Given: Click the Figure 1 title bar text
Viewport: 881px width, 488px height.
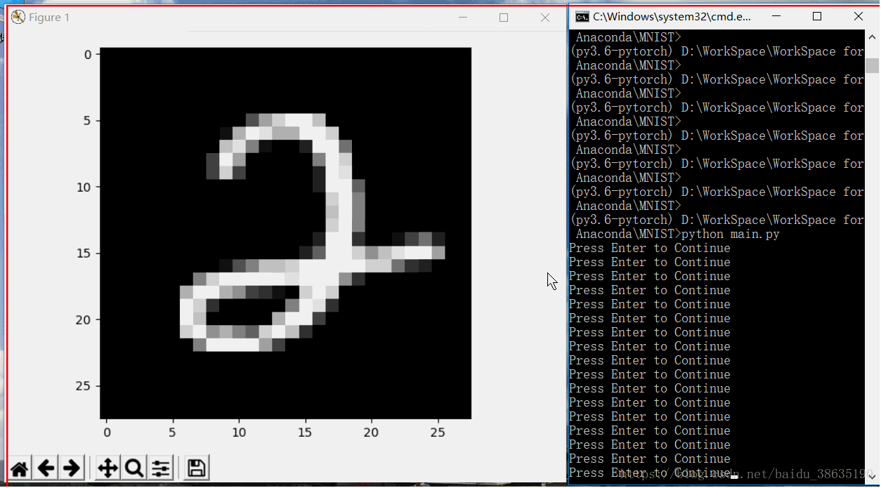Looking at the screenshot, I should click(x=48, y=17).
